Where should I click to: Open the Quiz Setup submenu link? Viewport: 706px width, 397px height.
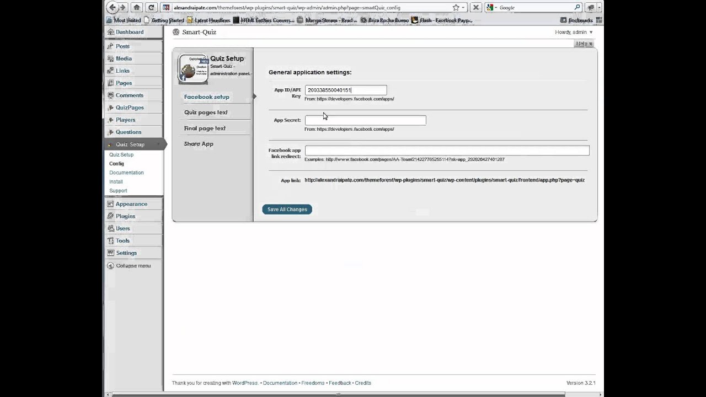(x=121, y=155)
